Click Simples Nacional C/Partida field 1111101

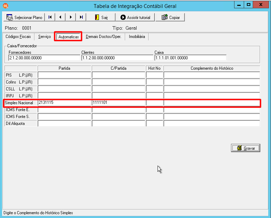[118, 103]
